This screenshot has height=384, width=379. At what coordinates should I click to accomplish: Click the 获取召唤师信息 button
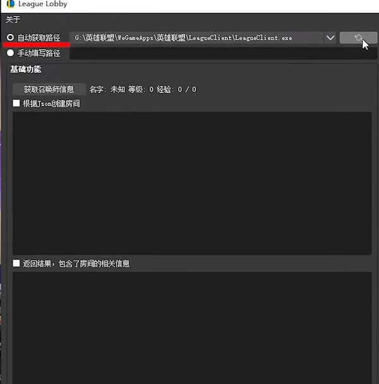tap(49, 89)
